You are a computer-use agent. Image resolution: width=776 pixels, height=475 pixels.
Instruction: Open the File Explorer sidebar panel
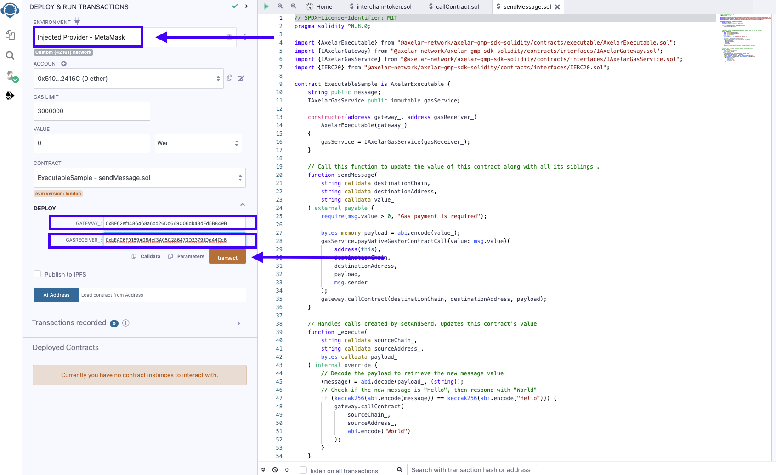tap(10, 35)
